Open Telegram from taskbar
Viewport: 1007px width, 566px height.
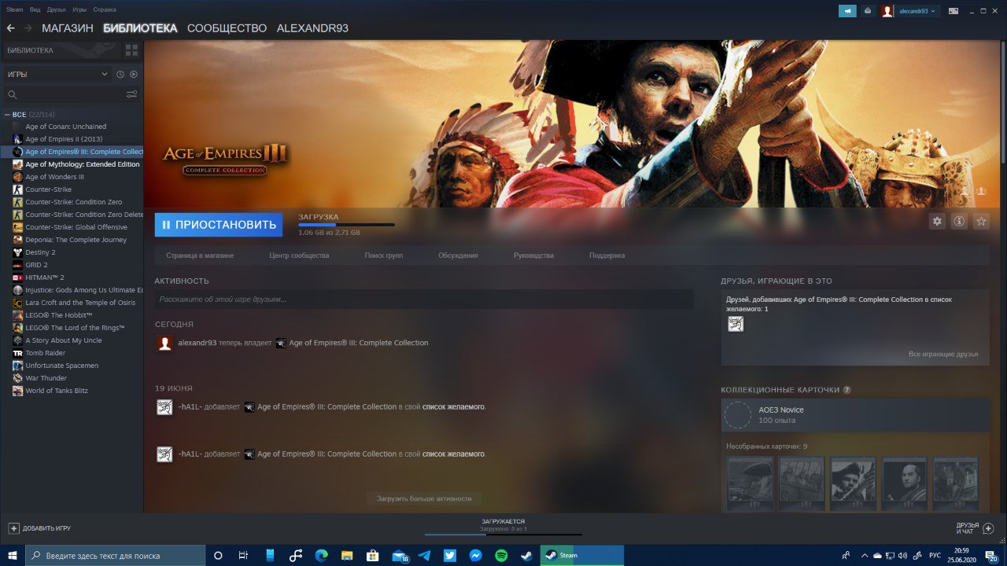[424, 555]
